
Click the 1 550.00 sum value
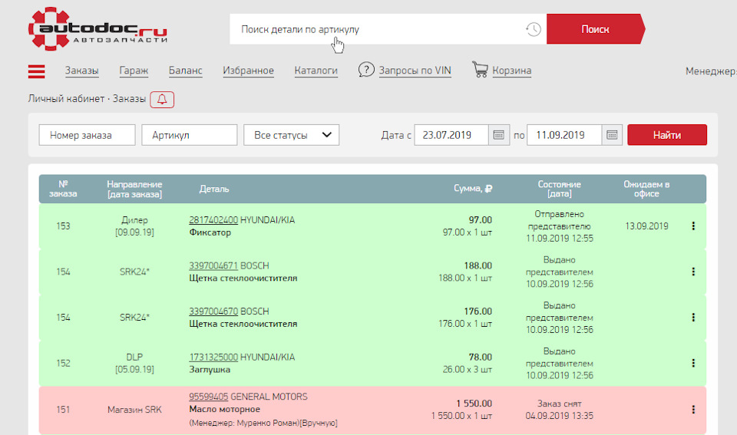coord(474,404)
